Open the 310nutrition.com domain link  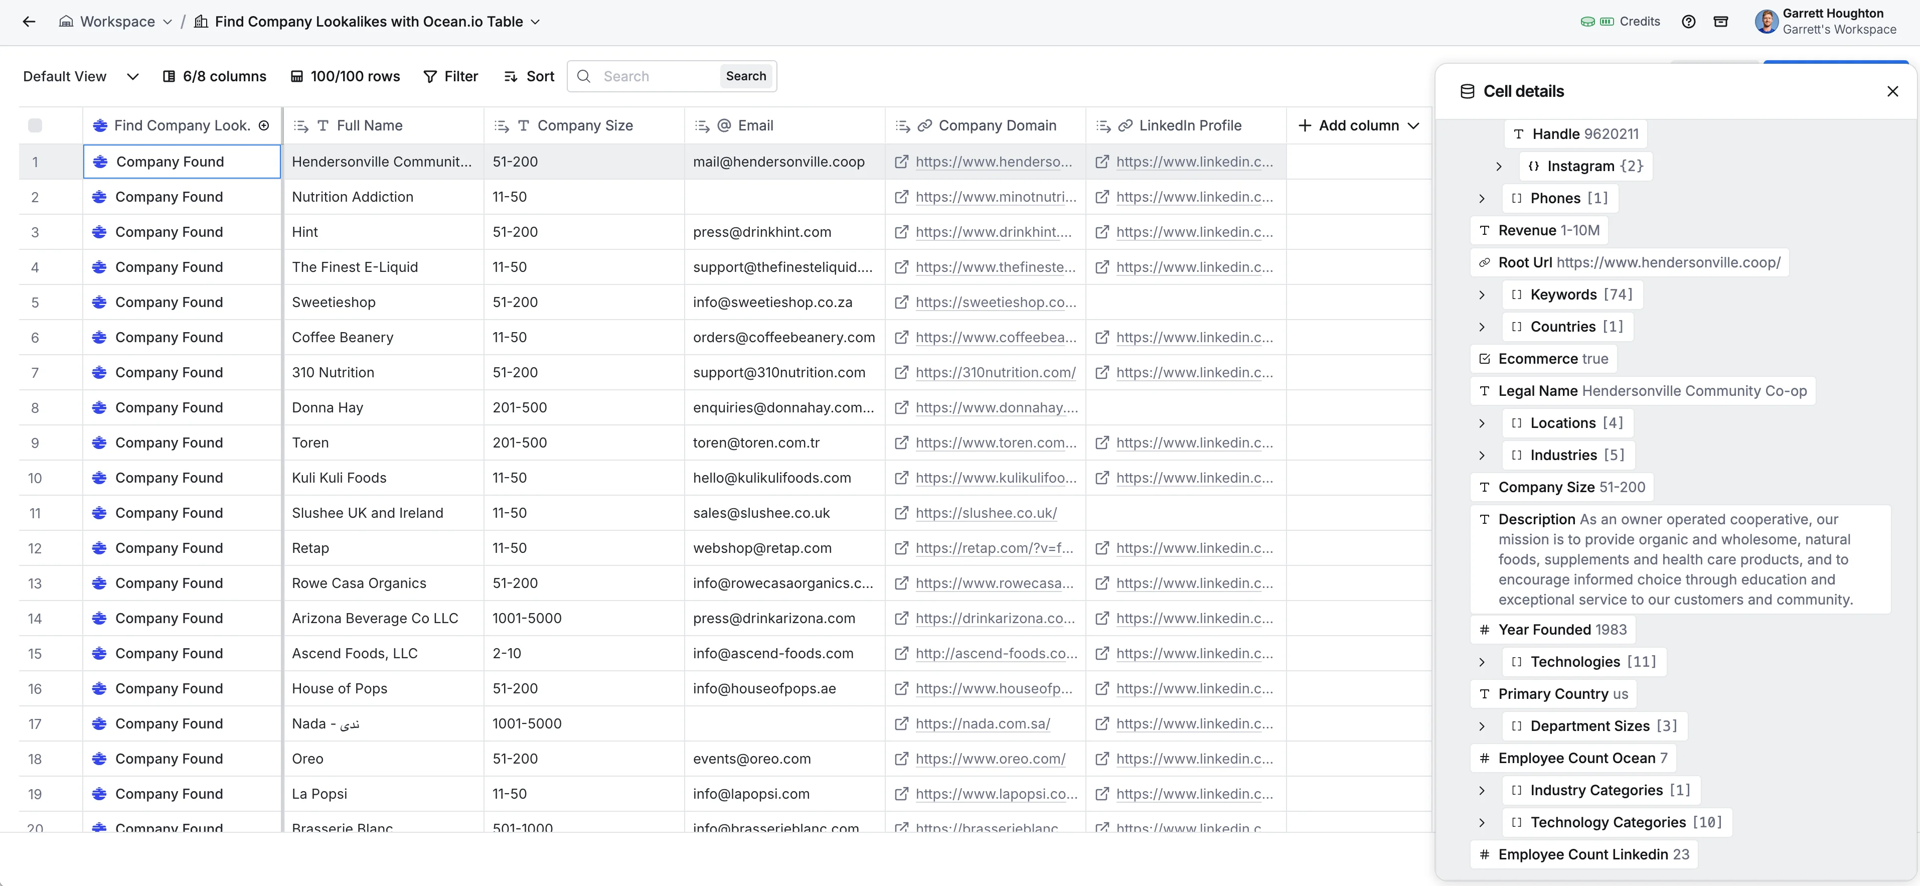[x=995, y=372]
